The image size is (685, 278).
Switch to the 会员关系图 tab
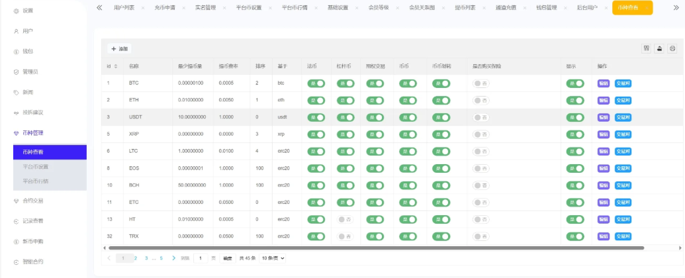point(421,8)
